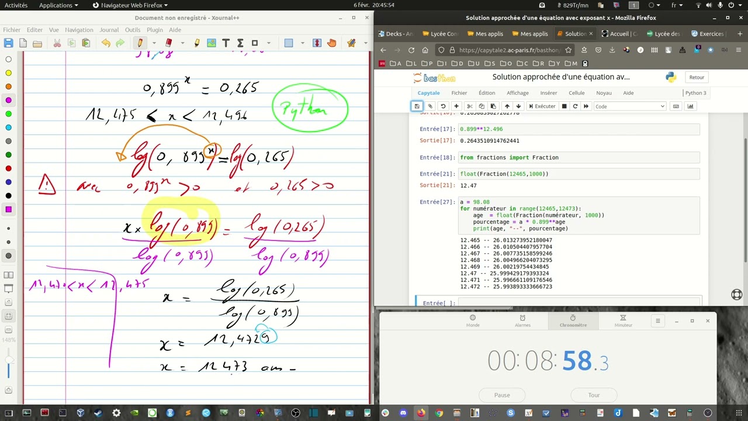Click Activités in the top bar

pyautogui.click(x=16, y=5)
